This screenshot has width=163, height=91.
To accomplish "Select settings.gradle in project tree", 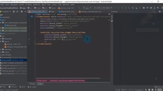I will click(13, 71).
